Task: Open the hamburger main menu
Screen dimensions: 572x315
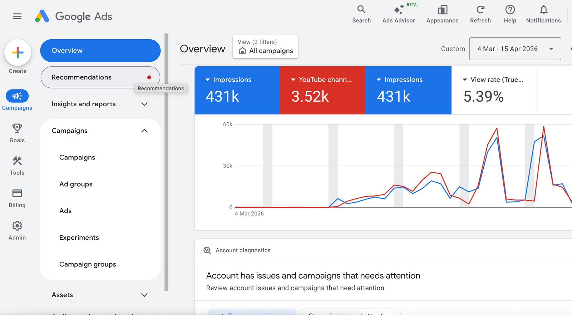Action: pyautogui.click(x=17, y=16)
